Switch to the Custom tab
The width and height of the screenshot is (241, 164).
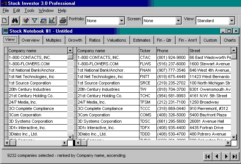tap(210, 40)
